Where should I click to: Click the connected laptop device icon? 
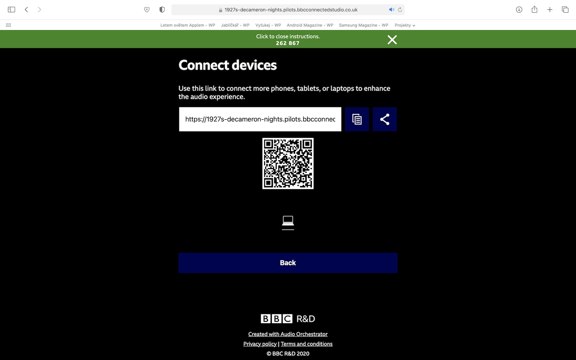(288, 223)
